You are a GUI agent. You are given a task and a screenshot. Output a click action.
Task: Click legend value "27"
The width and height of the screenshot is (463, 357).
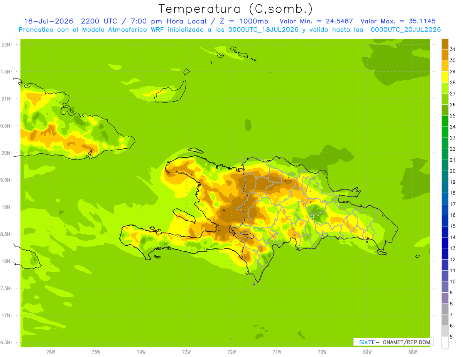pos(453,94)
